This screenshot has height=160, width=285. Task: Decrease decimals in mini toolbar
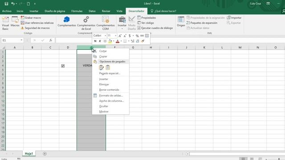tap(138, 41)
